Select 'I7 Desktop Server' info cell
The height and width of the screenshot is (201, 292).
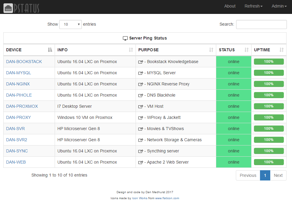(95, 106)
